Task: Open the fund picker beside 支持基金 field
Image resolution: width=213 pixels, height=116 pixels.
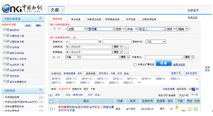Action: point(126,52)
